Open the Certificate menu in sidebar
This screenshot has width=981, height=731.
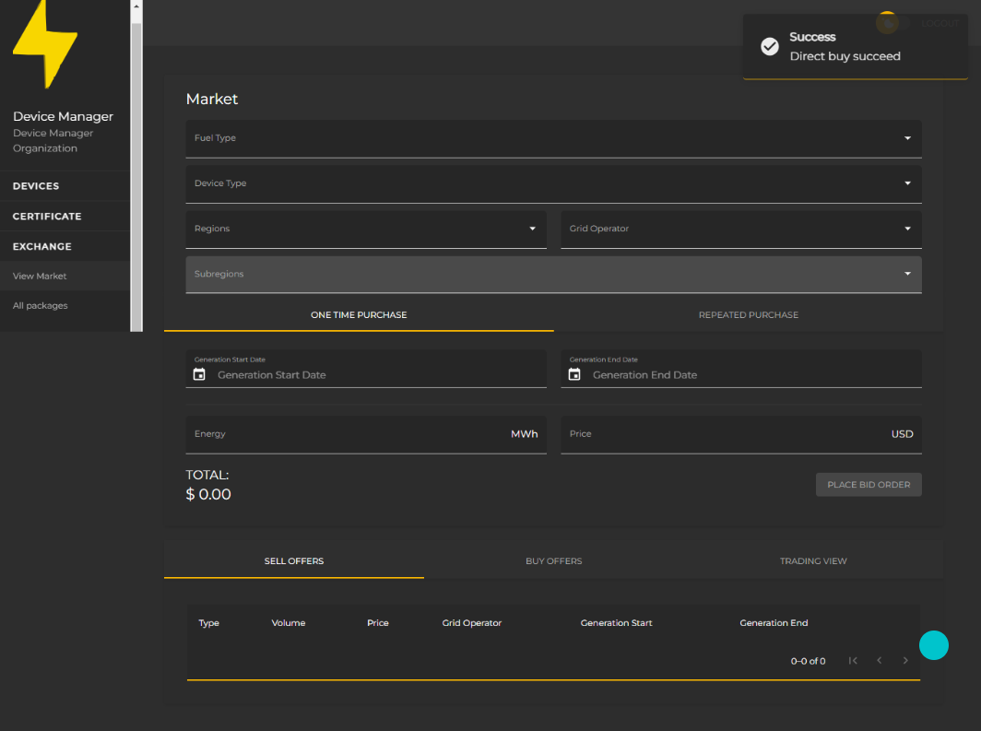point(65,217)
